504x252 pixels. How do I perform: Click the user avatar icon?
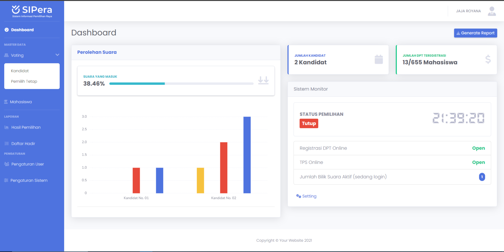[492, 11]
